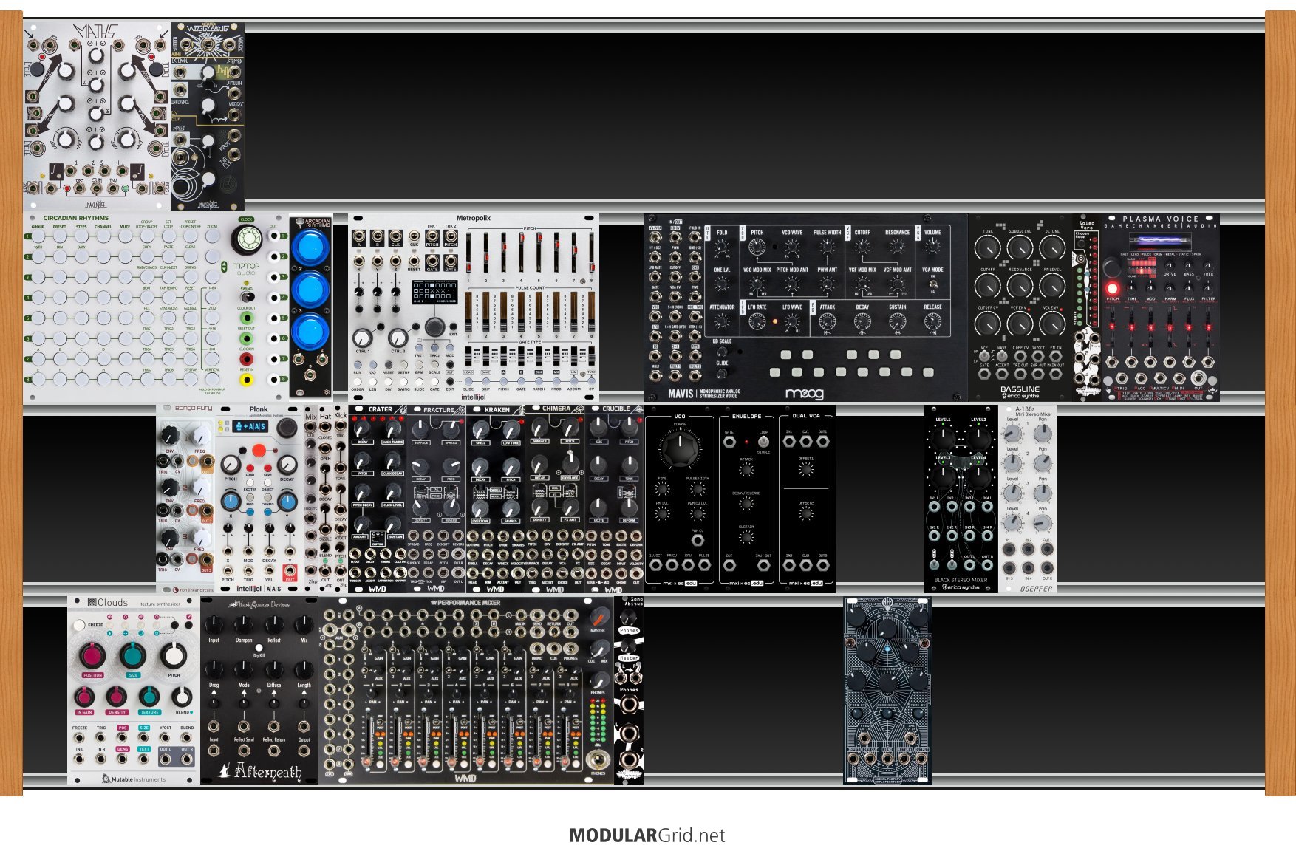Click the Afterneath Dry Kill button
The image size is (1296, 851).
pyautogui.click(x=259, y=648)
